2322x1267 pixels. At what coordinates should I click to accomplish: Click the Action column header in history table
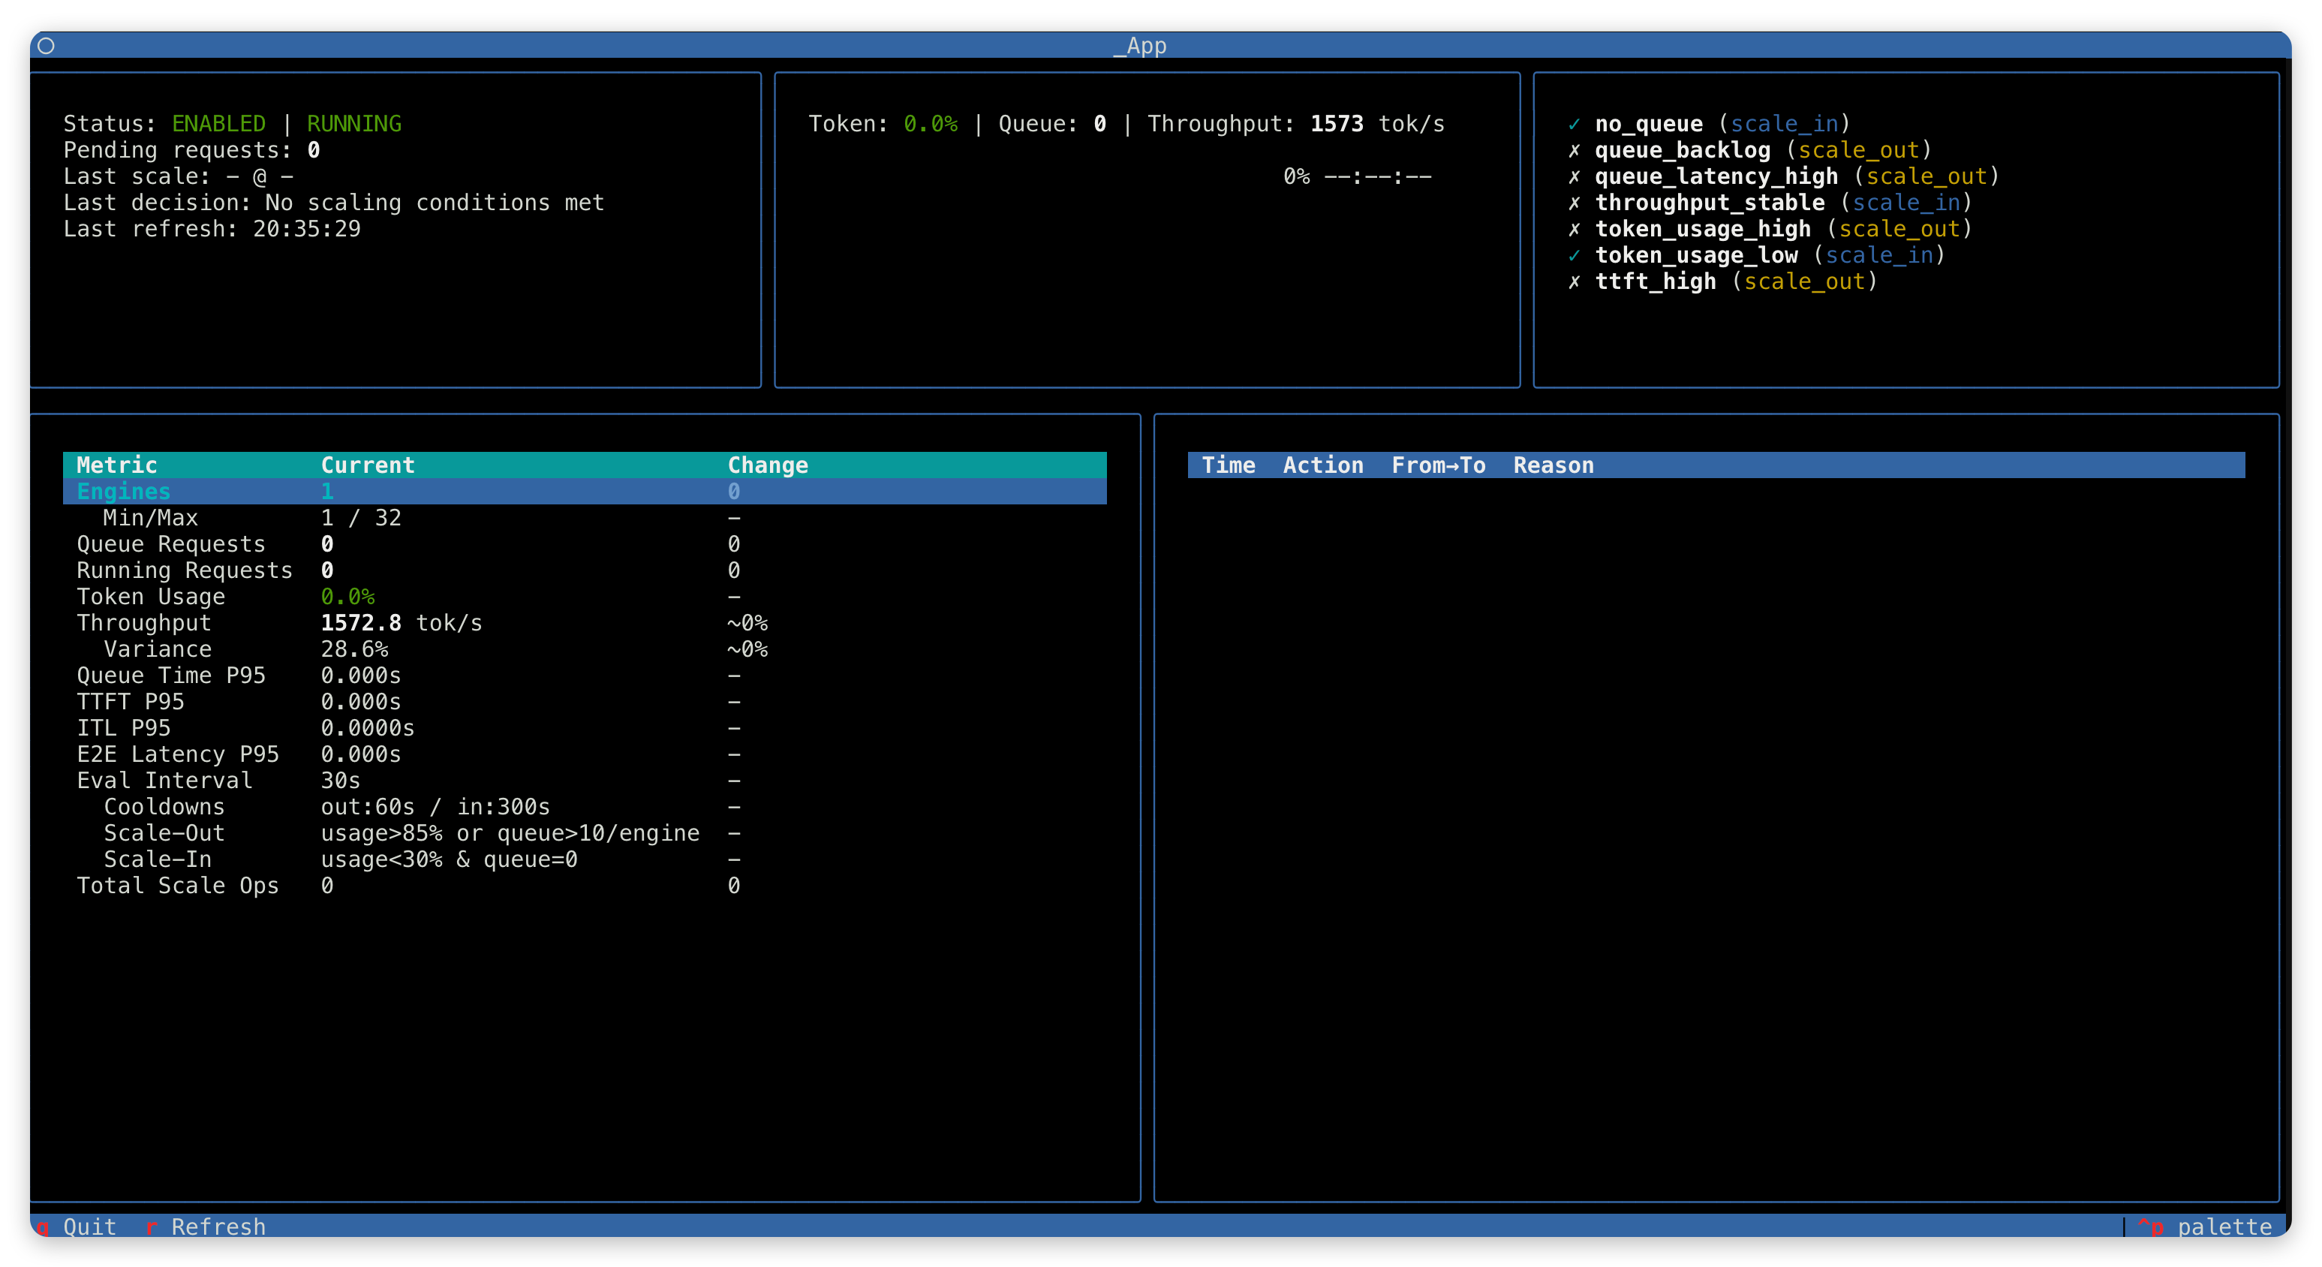1322,465
